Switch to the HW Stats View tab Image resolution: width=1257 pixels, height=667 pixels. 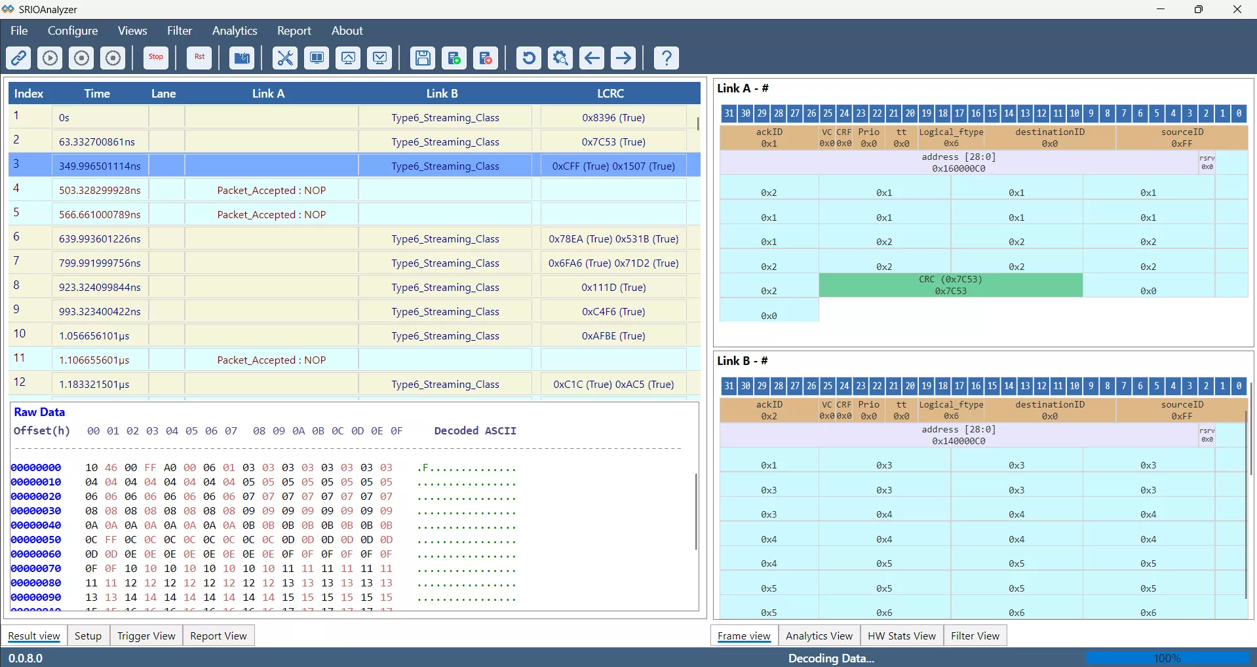coord(901,636)
